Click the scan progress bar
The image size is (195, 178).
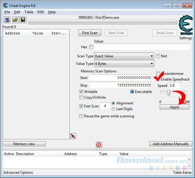pos(103,22)
